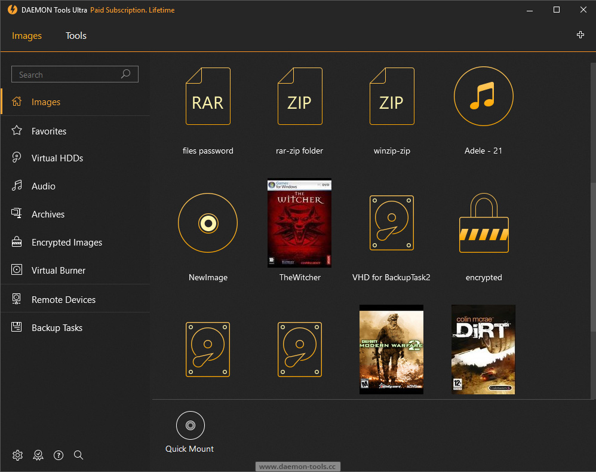Switch to the Tools tab
Image resolution: width=596 pixels, height=472 pixels.
(76, 36)
